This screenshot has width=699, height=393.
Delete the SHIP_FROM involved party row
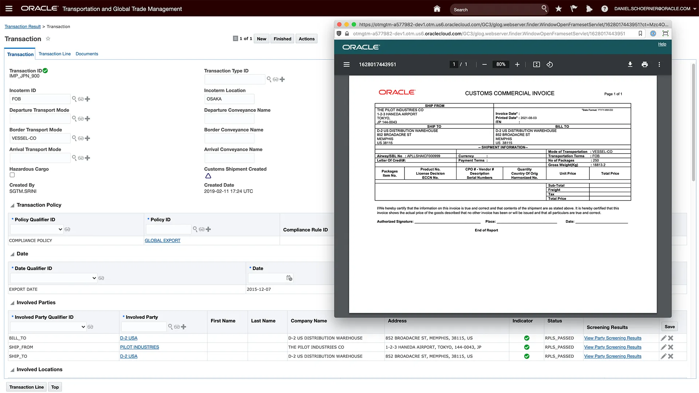pos(671,347)
